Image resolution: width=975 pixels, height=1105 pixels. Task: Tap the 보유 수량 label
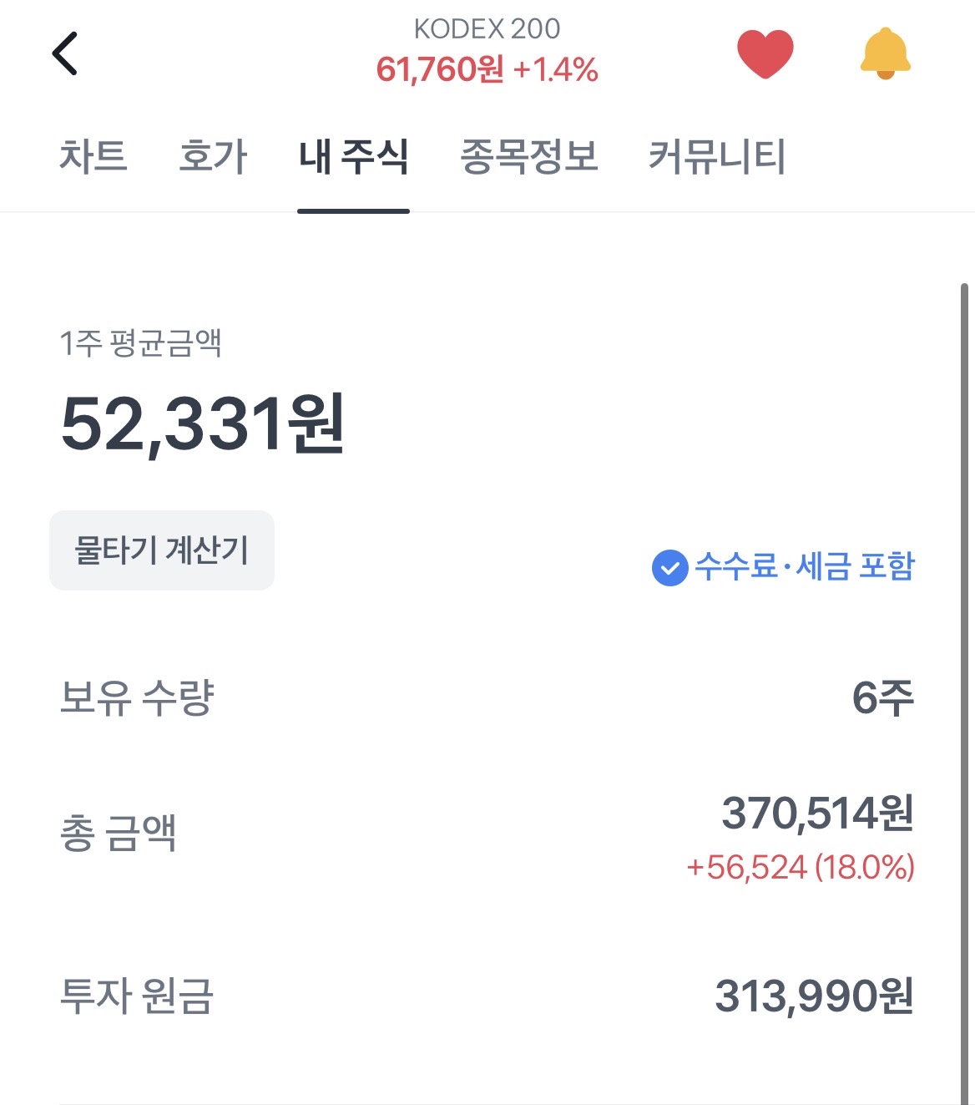coord(137,697)
